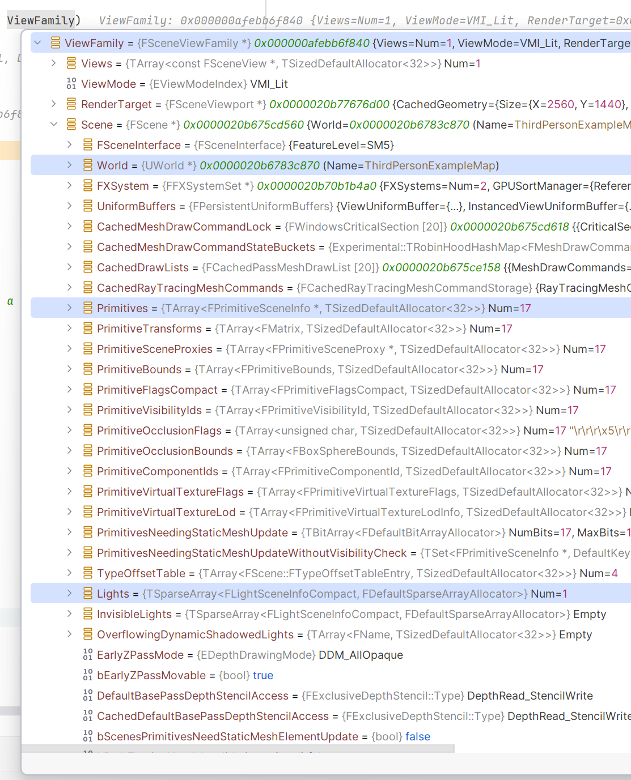This screenshot has height=780, width=631.
Task: Click the Primitives field icon
Action: click(x=88, y=308)
